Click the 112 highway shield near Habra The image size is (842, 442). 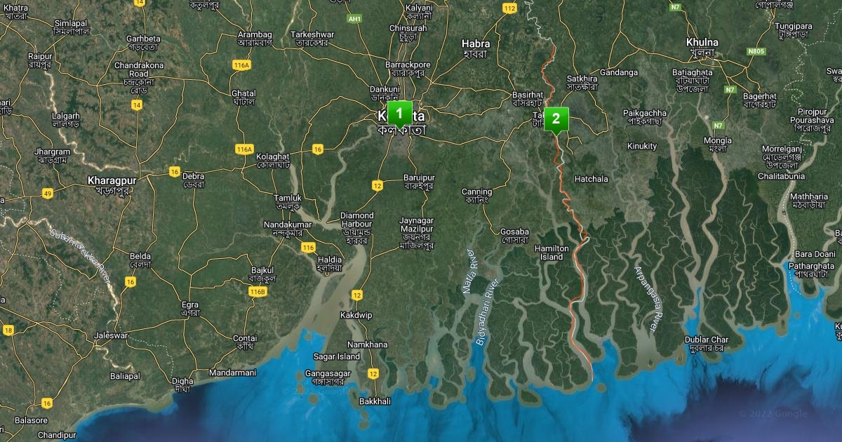click(x=509, y=8)
